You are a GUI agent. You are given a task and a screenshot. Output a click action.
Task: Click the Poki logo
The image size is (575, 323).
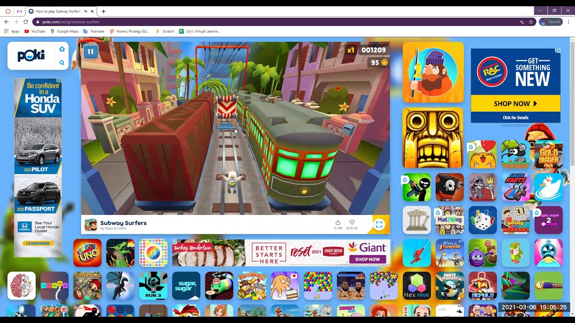point(31,56)
